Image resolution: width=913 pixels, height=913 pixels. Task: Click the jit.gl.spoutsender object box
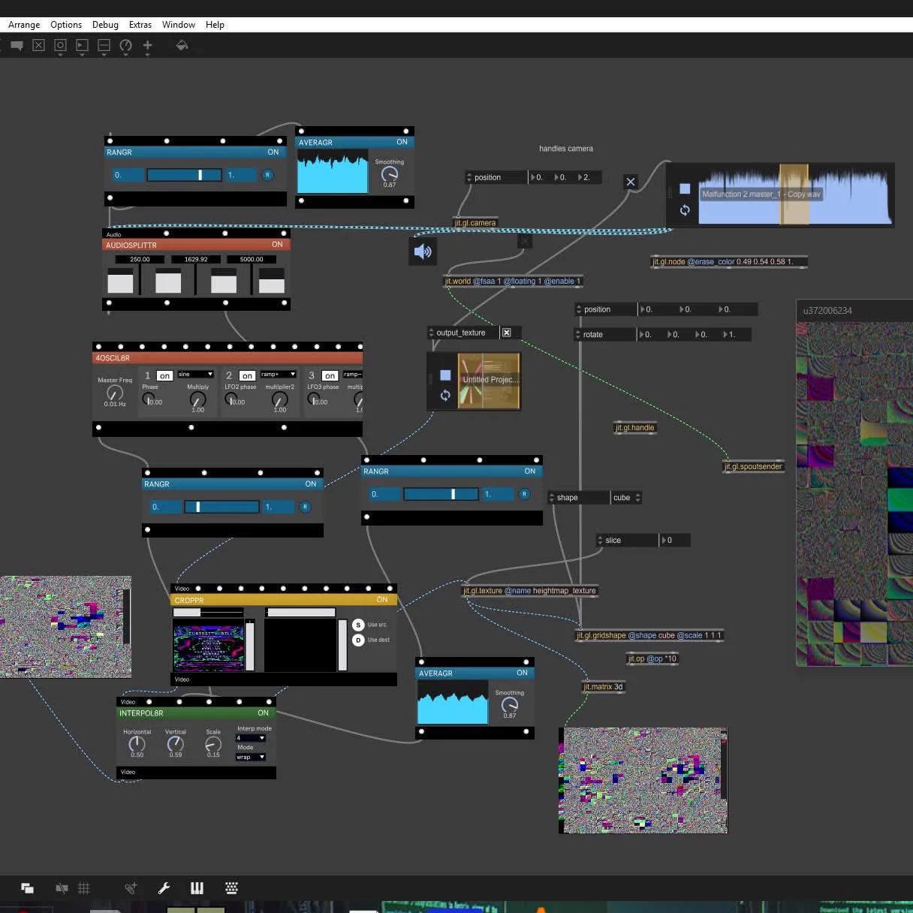tap(753, 467)
